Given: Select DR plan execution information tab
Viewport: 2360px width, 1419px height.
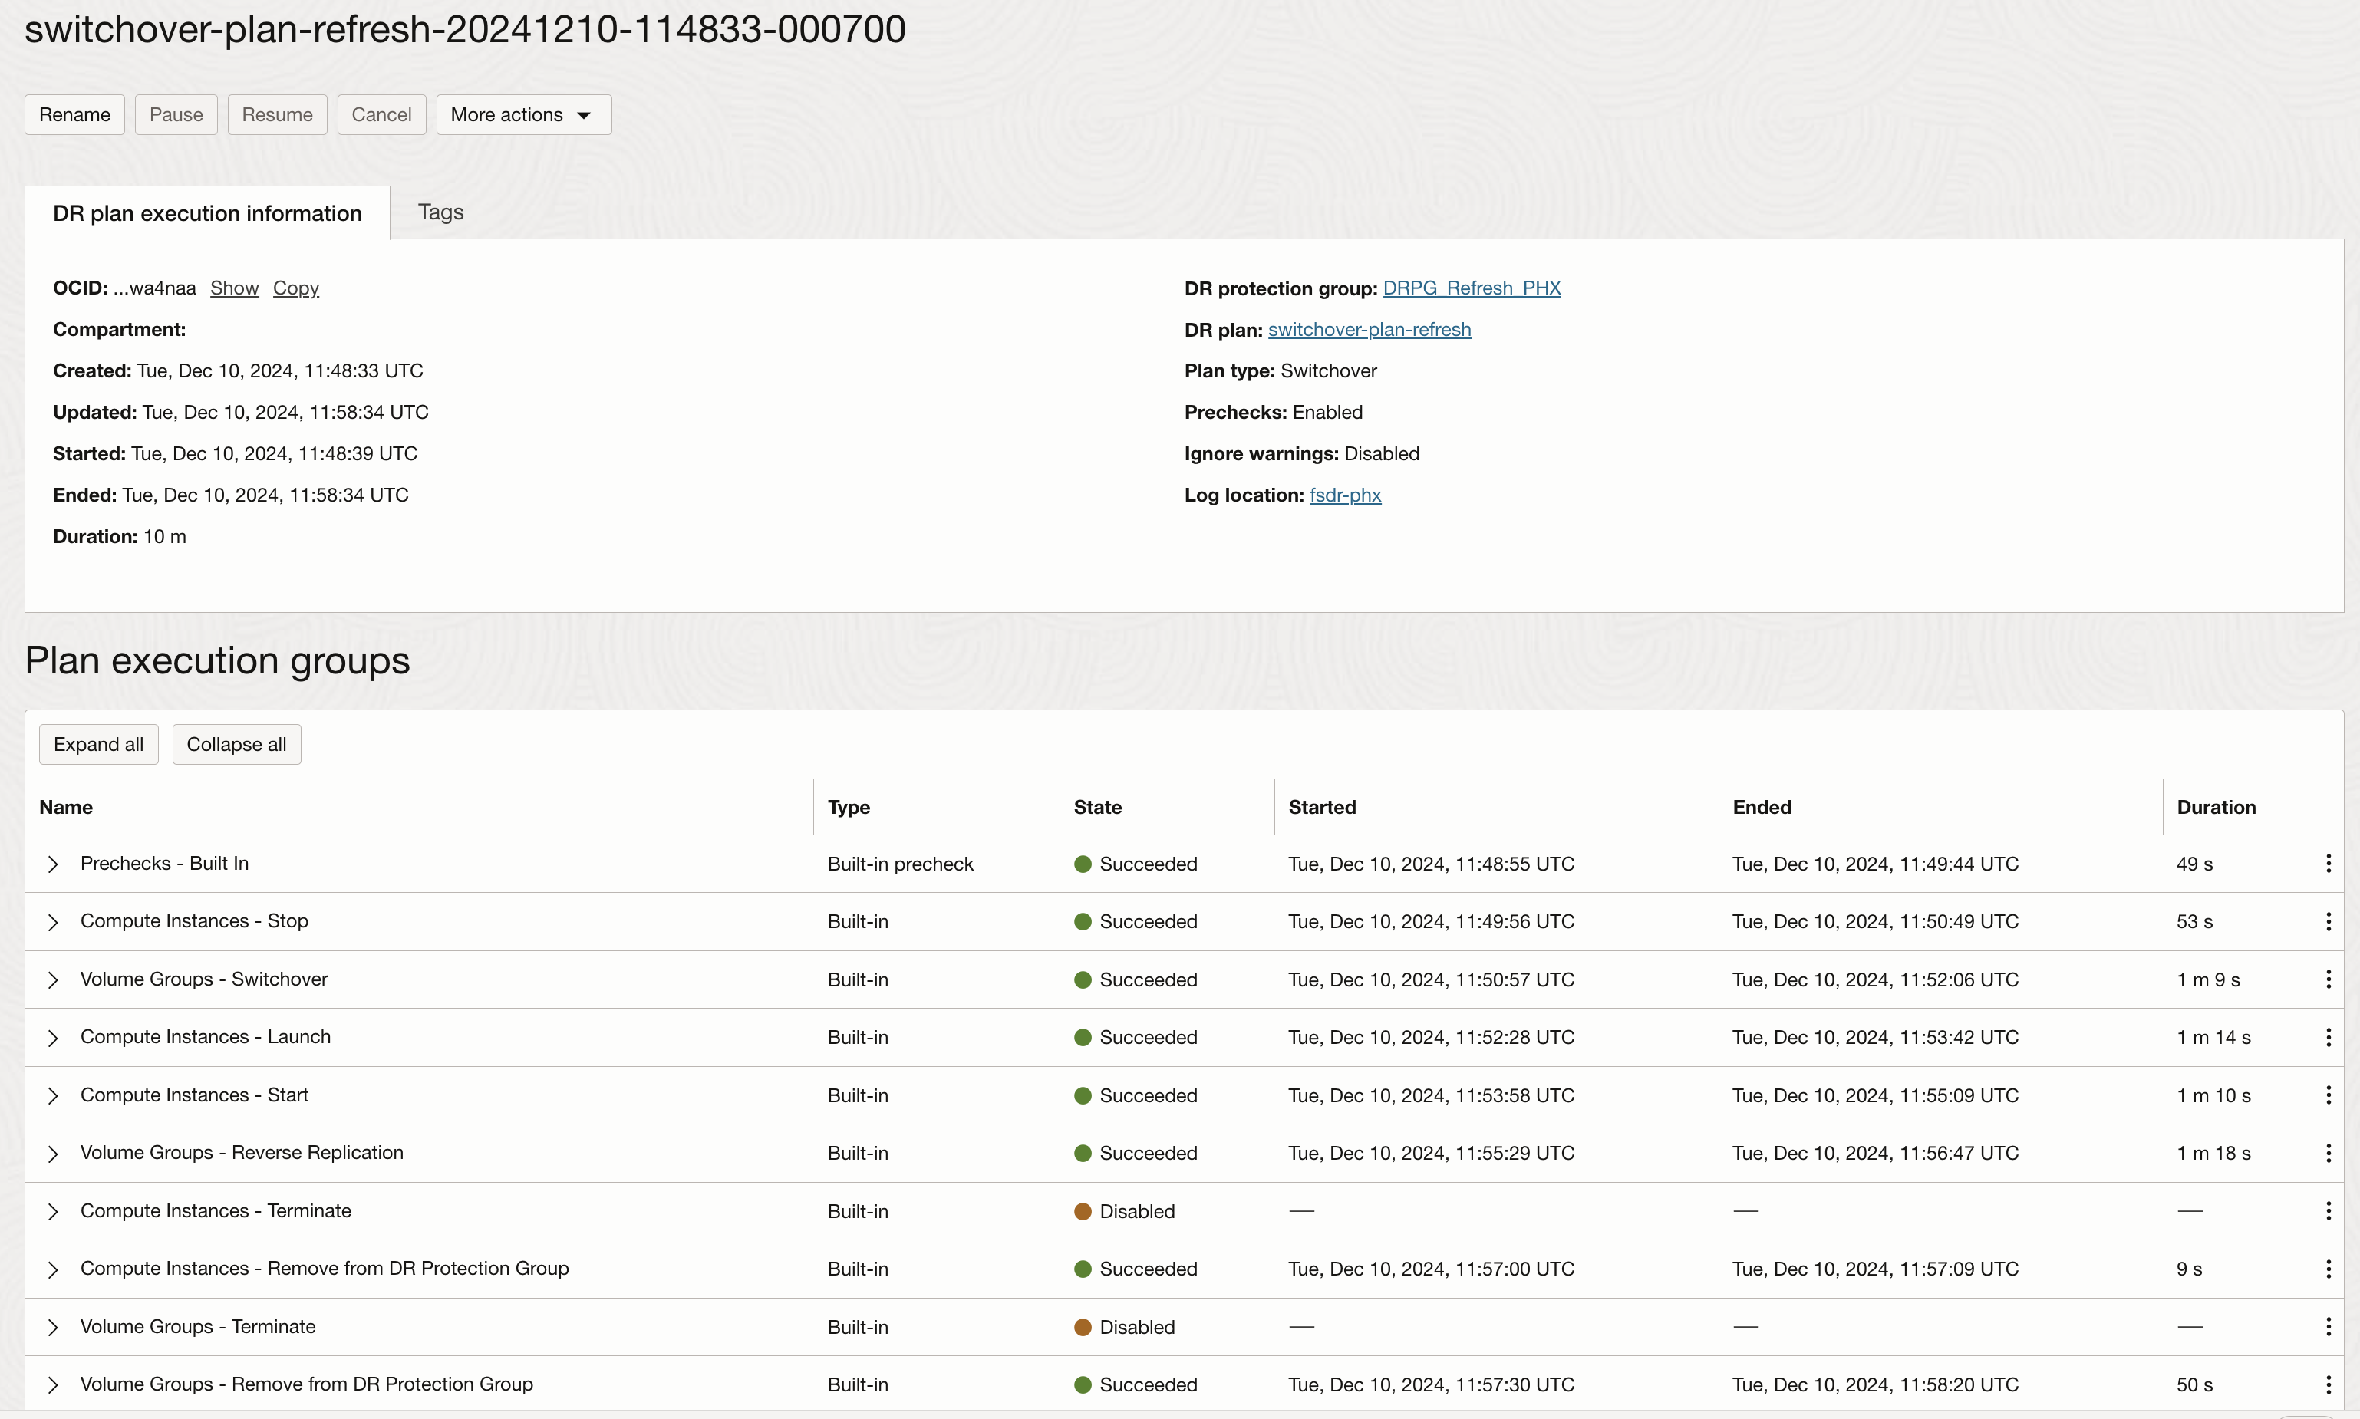Looking at the screenshot, I should 206,213.
